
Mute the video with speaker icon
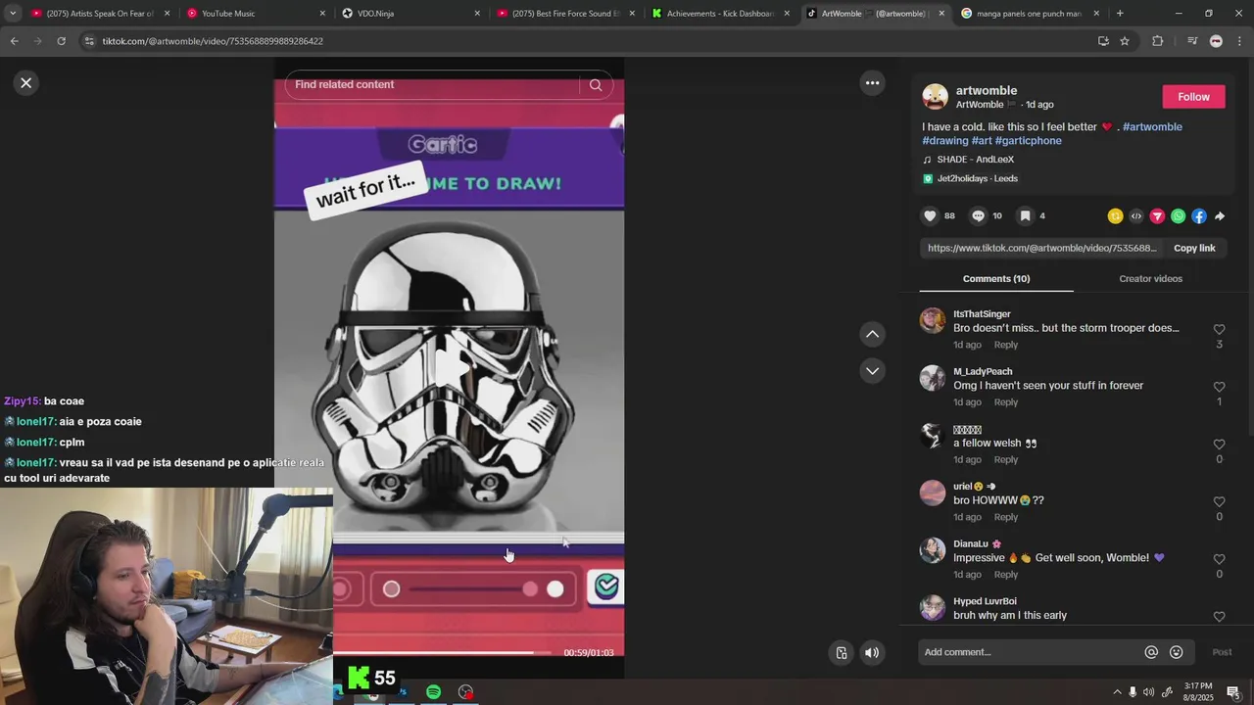pos(872,653)
